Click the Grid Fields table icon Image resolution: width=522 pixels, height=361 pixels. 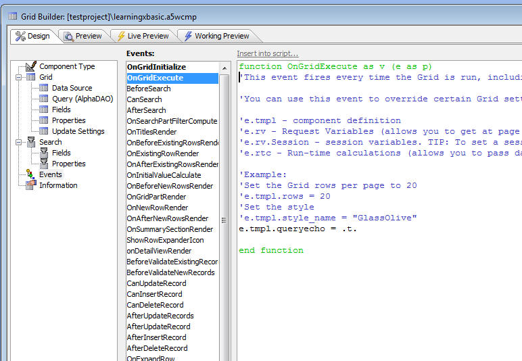click(43, 110)
